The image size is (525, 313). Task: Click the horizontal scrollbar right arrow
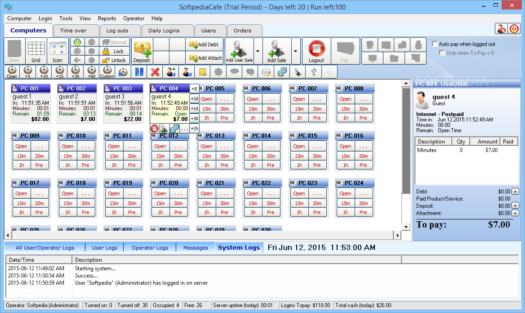coord(397,235)
